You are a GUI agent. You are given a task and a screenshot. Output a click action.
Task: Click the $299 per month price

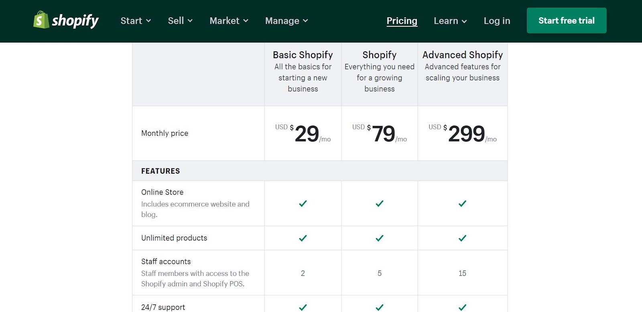[x=463, y=134]
